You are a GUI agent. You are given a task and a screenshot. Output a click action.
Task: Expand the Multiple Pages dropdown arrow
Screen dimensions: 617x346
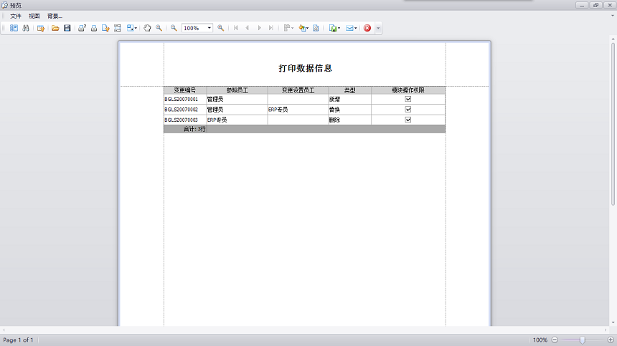[293, 28]
